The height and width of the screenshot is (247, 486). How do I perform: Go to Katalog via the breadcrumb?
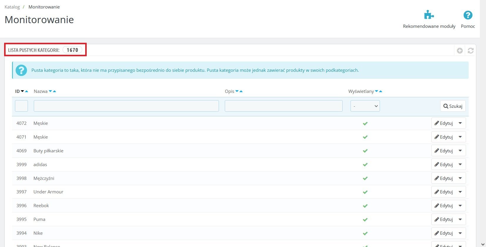coord(12,7)
